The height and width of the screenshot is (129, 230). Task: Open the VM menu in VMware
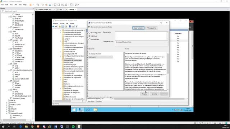(16, 5)
